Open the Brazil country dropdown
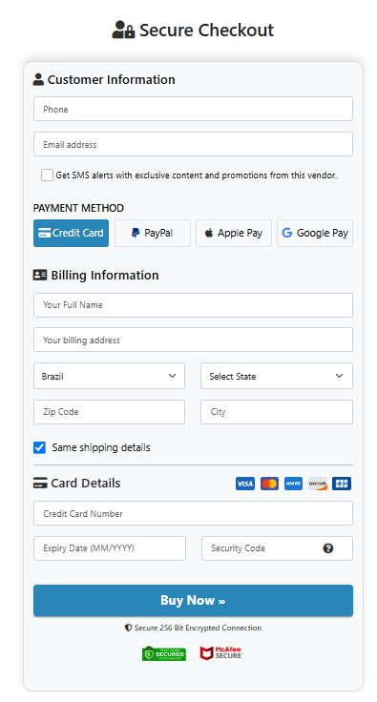 pos(109,376)
